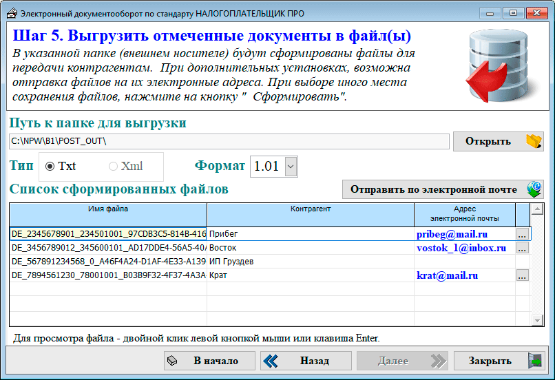
Task: Minimize the window
Action: click(x=490, y=14)
